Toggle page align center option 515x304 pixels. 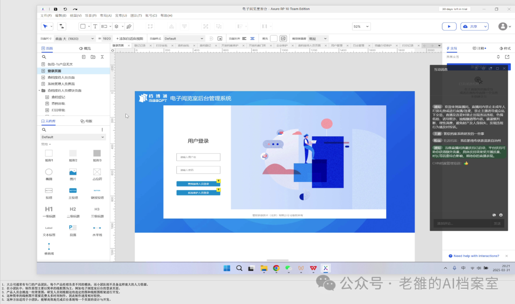coord(252,39)
